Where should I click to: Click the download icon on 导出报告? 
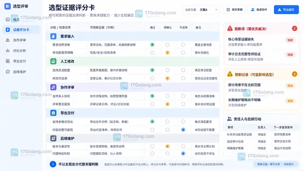point(279,9)
